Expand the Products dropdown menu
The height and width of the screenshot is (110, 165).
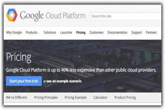click(x=32, y=32)
